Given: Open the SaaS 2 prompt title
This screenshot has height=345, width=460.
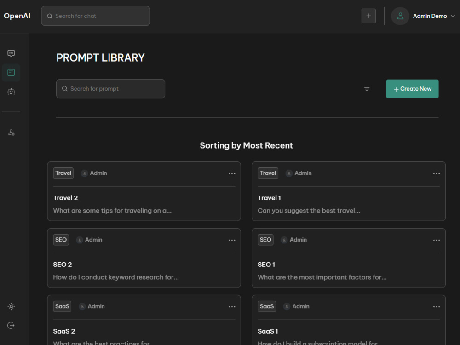Looking at the screenshot, I should 64,331.
